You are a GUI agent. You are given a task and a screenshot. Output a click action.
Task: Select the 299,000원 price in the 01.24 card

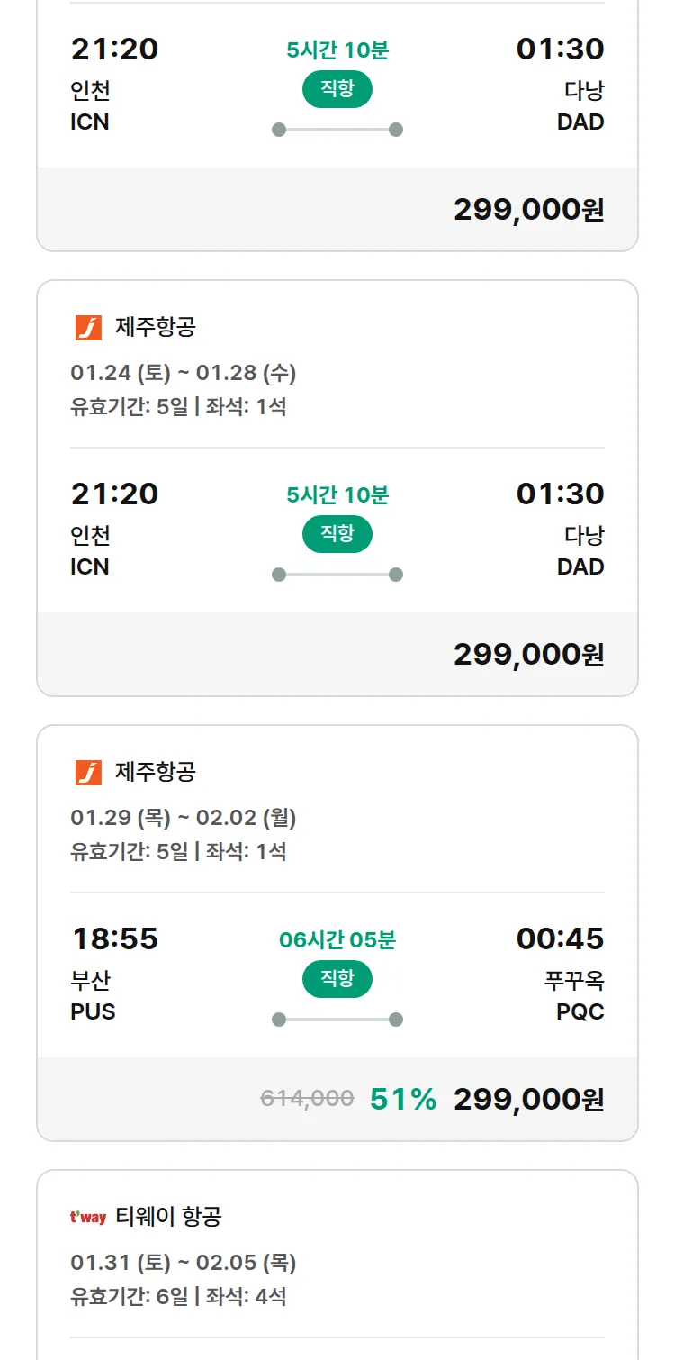click(528, 655)
